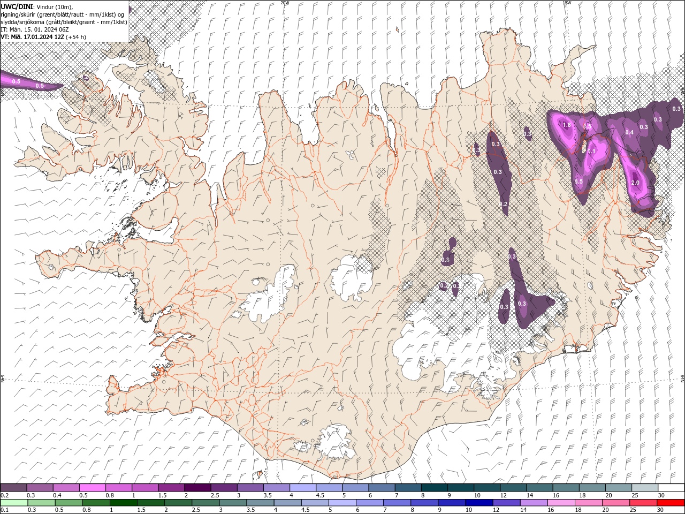Viewport: 685px width, 514px height.
Task: Pick the hot pink 20 swatch, lower scale
Action: (x=616, y=503)
